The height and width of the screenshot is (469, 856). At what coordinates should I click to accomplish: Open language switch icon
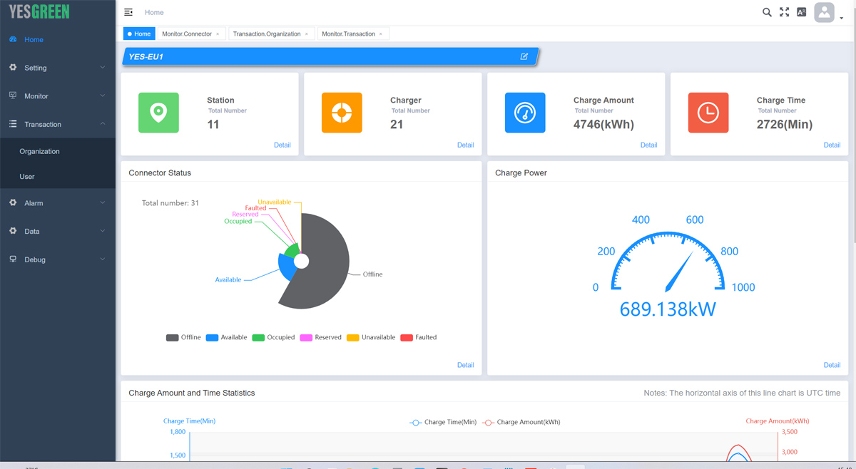click(x=801, y=12)
